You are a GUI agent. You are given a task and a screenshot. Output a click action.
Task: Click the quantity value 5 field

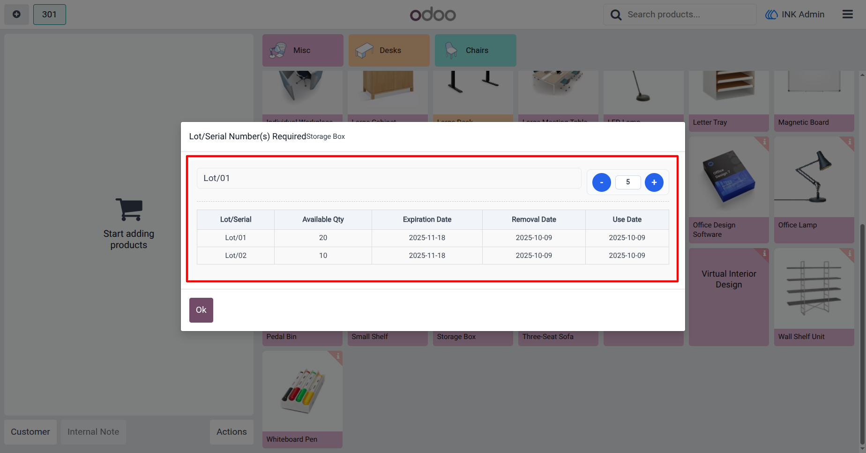point(628,182)
